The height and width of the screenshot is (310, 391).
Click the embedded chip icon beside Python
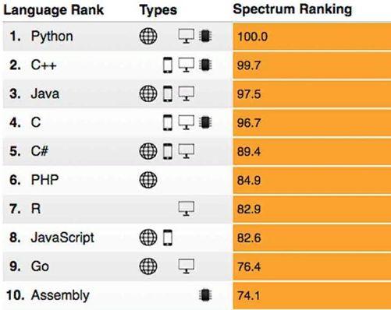point(205,36)
